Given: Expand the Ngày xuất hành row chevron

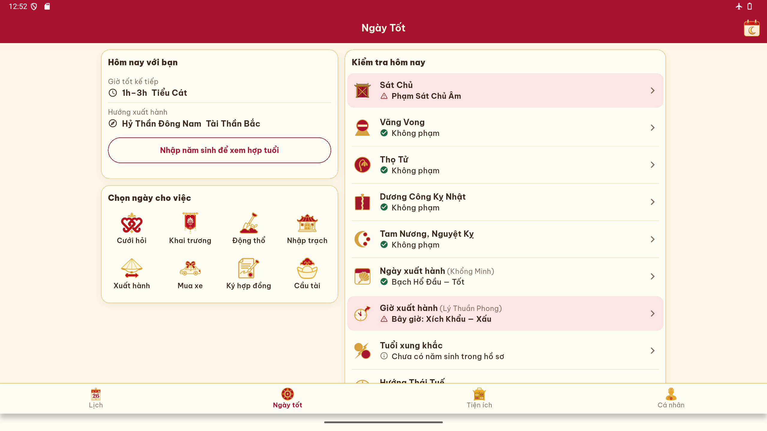Looking at the screenshot, I should (x=652, y=276).
